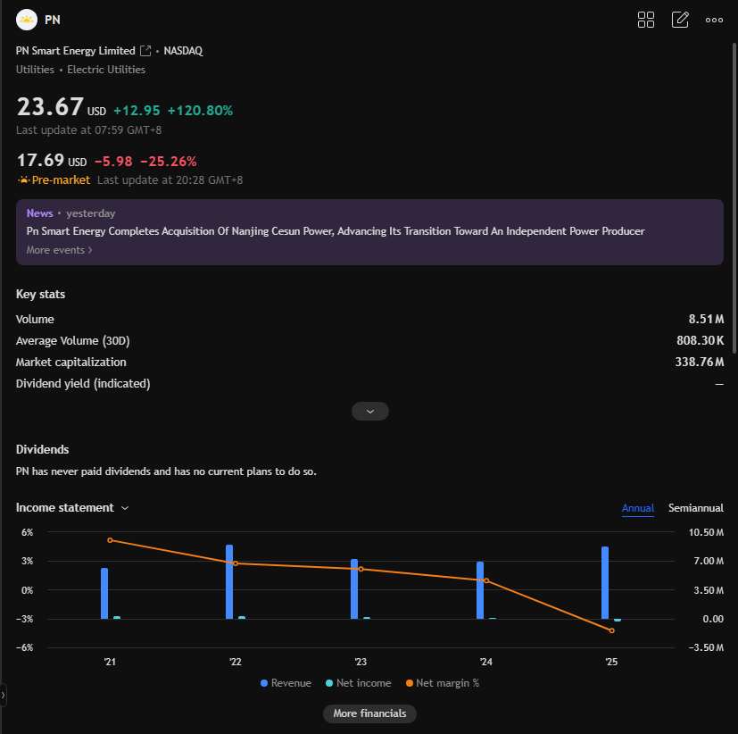Click the '23 revenue bar in chart
The width and height of the screenshot is (738, 734).
[354, 589]
